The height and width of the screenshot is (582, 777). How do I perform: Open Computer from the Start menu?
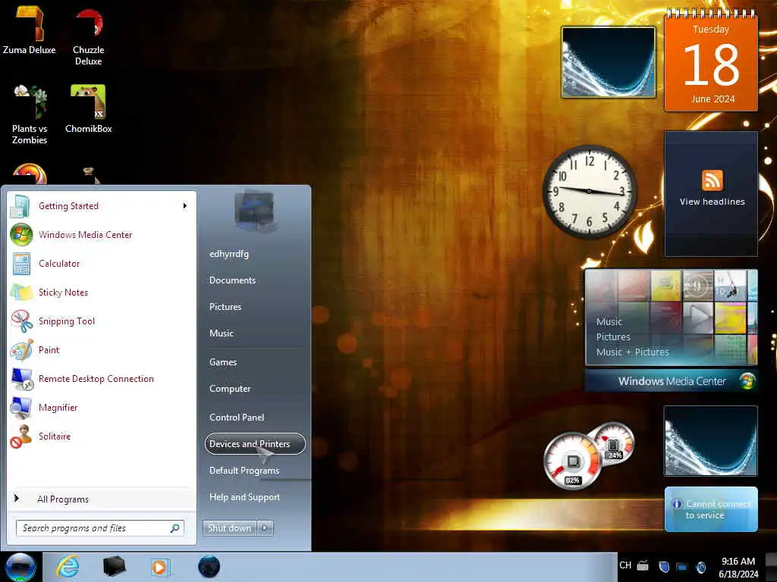pyautogui.click(x=230, y=389)
